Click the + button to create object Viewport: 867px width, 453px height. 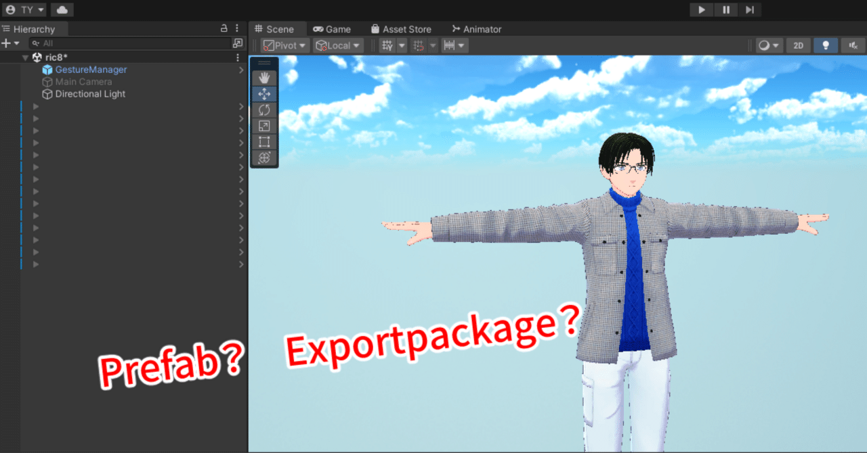7,43
